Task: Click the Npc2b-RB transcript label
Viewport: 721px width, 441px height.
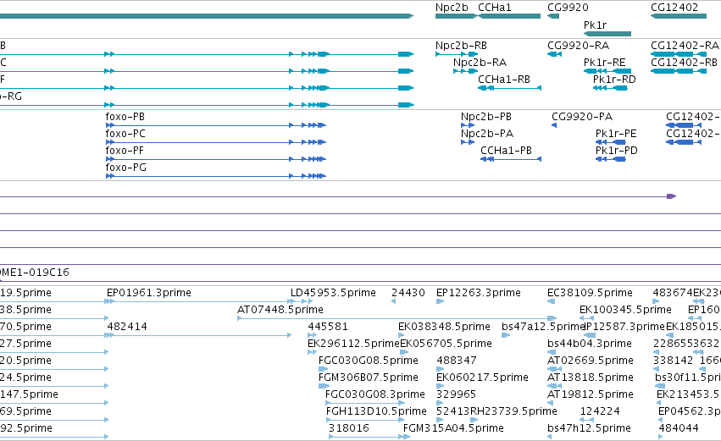Action: pos(461,46)
